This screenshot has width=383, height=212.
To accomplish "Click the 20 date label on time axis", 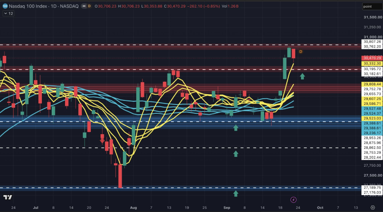I will click(89, 208).
